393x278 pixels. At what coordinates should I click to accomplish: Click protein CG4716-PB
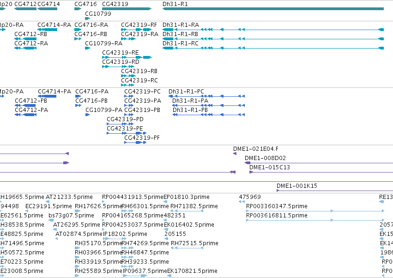pyautogui.click(x=78, y=105)
